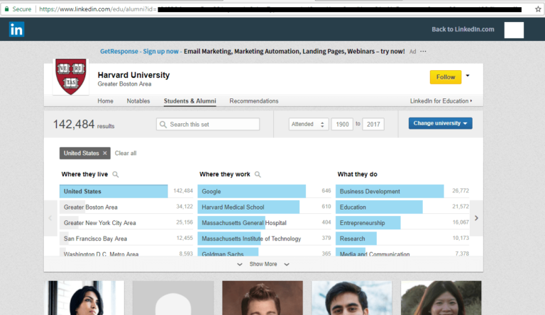Open first alumni profile photo, dark-haired woman
The width and height of the screenshot is (545, 315).
[x=84, y=298]
